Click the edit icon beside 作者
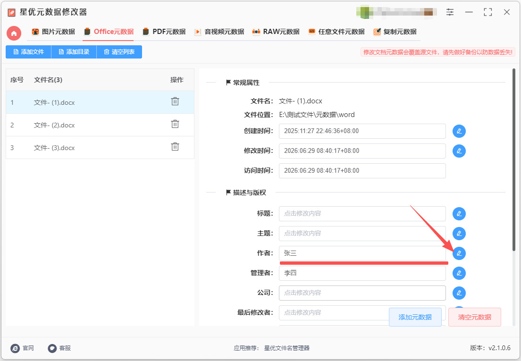The image size is (521, 361). point(459,253)
